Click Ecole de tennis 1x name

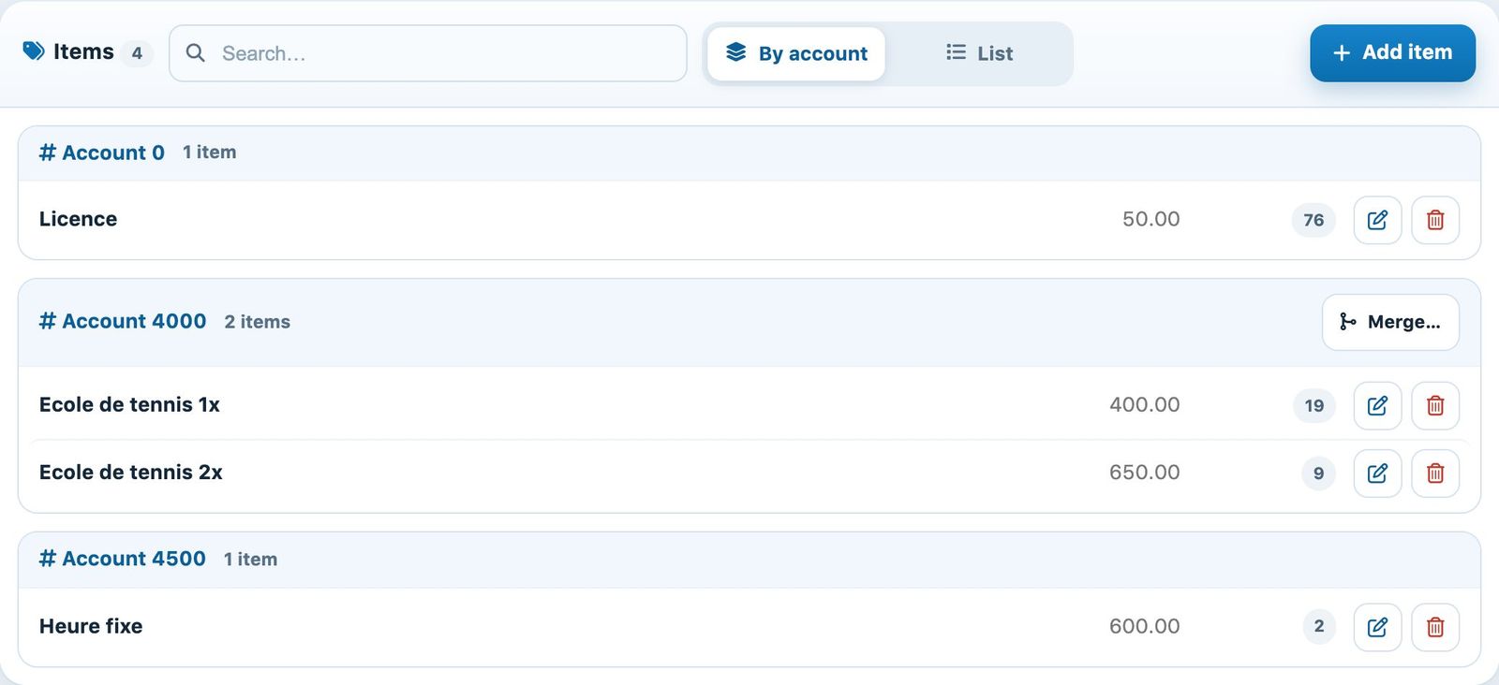tap(129, 404)
